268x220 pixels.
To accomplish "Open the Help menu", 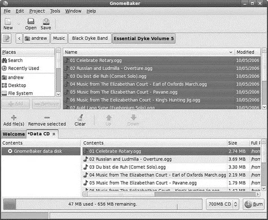I will click(x=91, y=11).
